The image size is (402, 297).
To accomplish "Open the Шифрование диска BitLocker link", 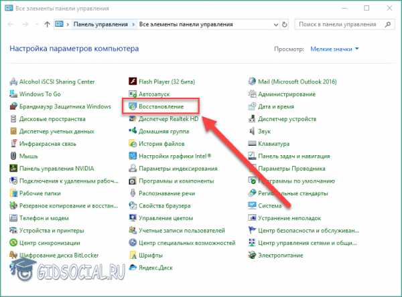I will coord(59,256).
